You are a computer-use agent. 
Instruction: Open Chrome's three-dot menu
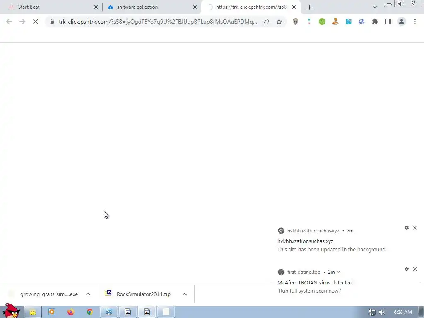pos(415,22)
